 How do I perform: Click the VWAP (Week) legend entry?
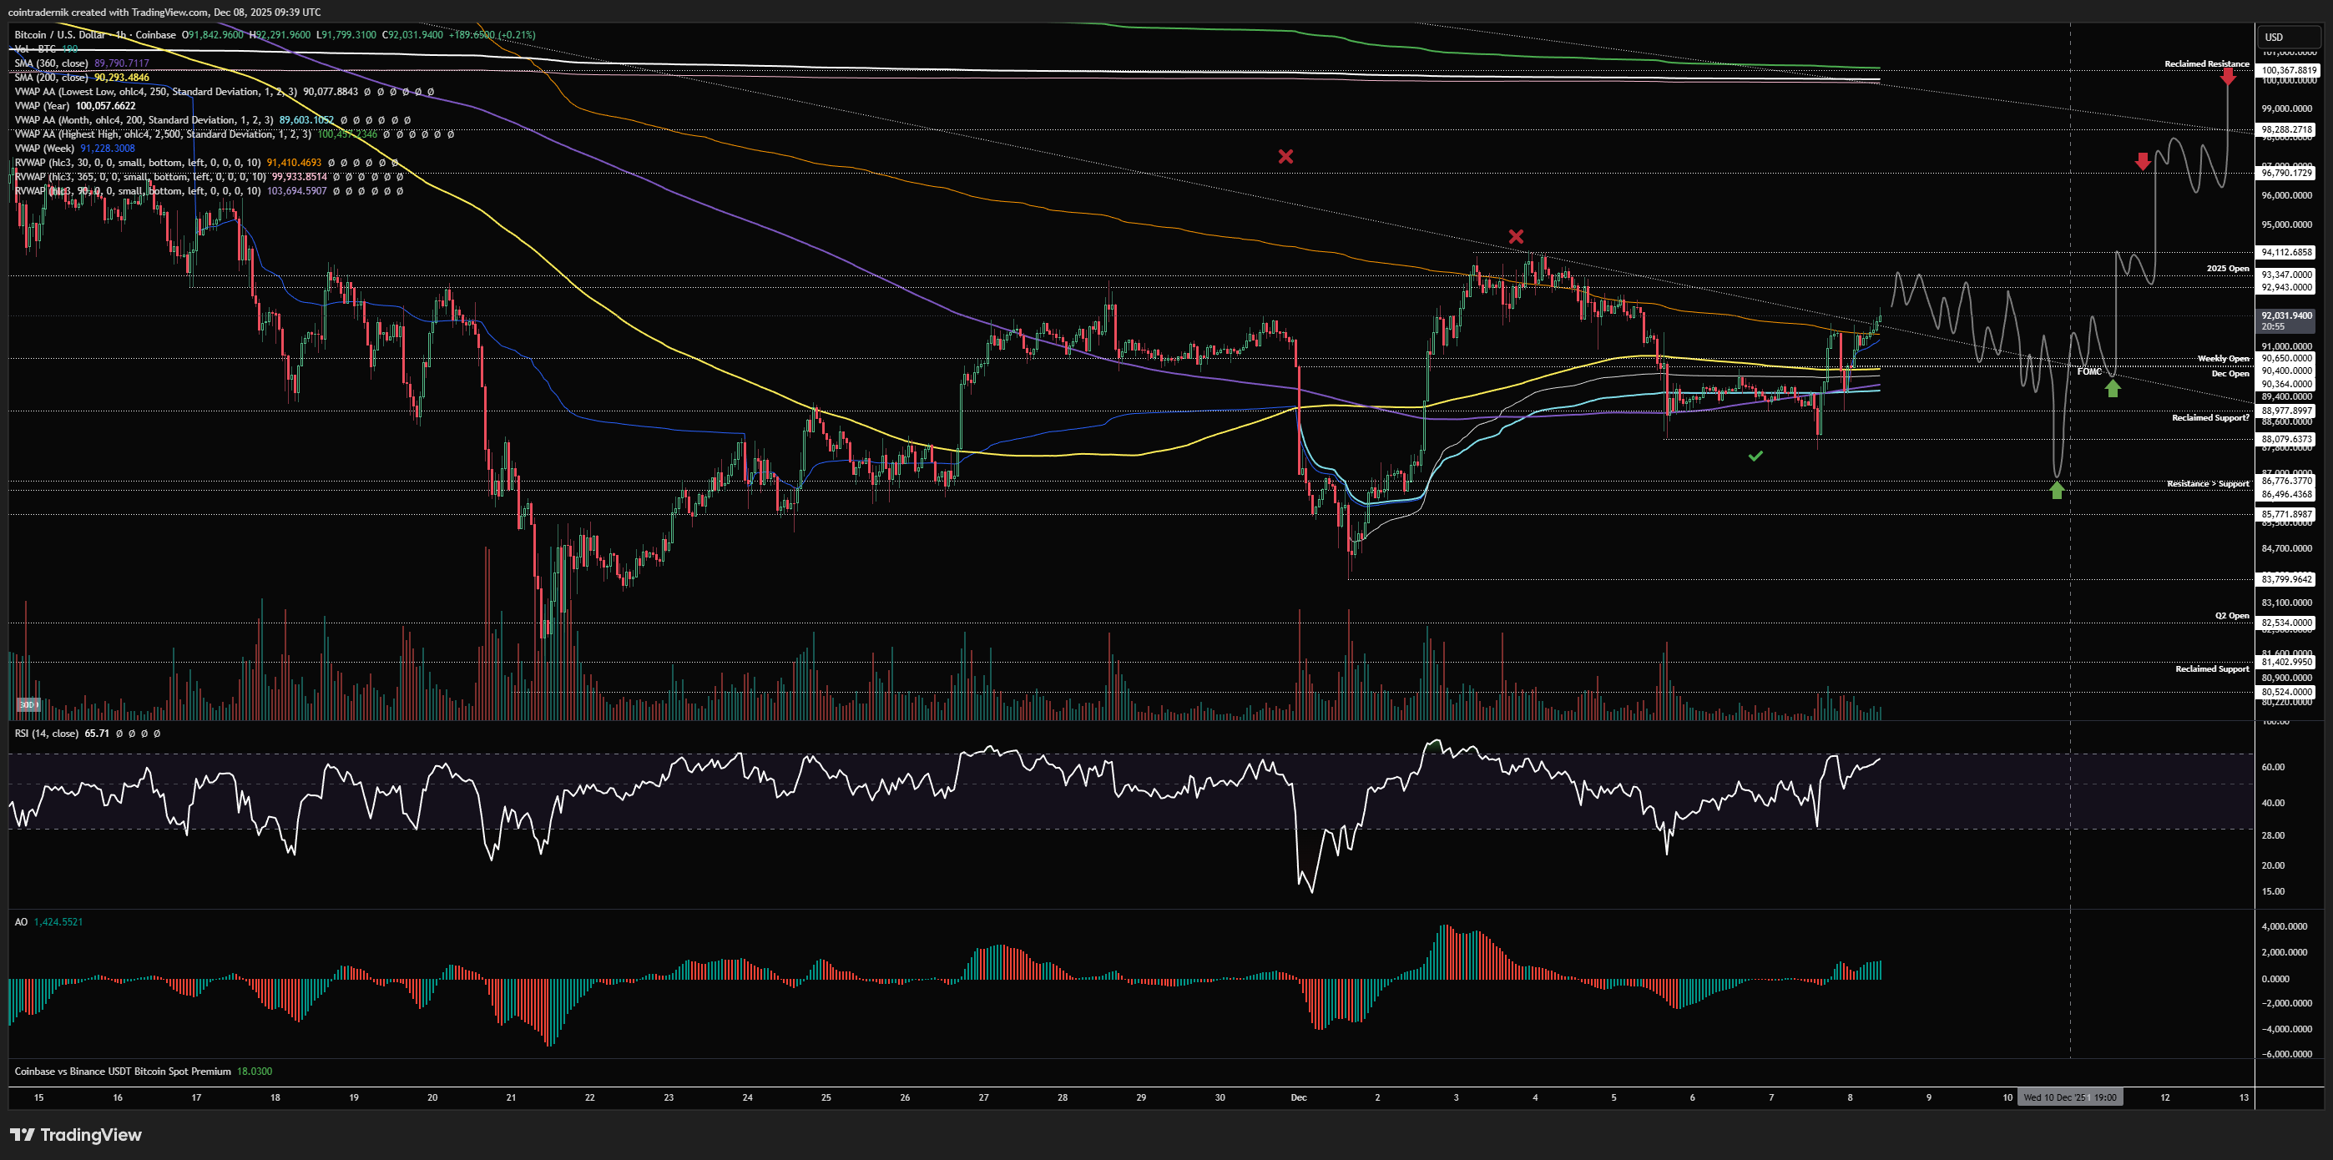(44, 149)
